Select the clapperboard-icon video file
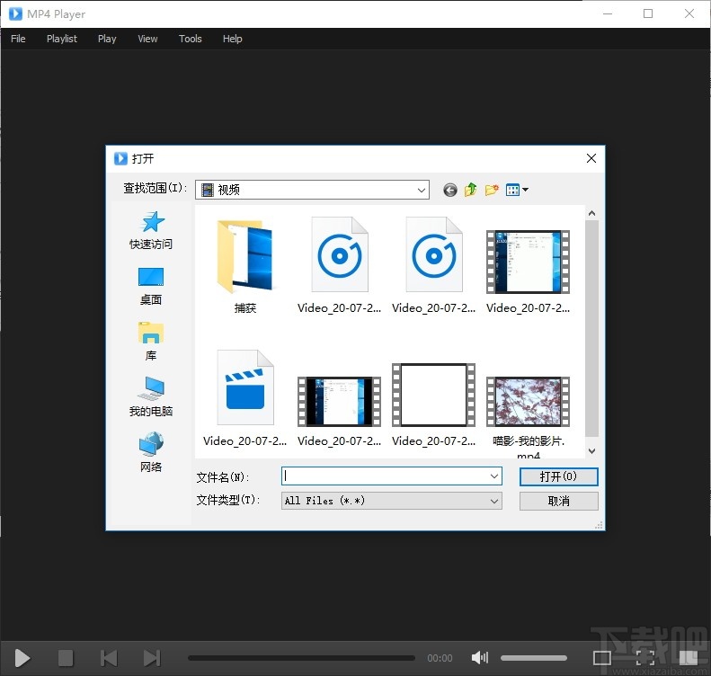711x676 pixels. click(244, 398)
